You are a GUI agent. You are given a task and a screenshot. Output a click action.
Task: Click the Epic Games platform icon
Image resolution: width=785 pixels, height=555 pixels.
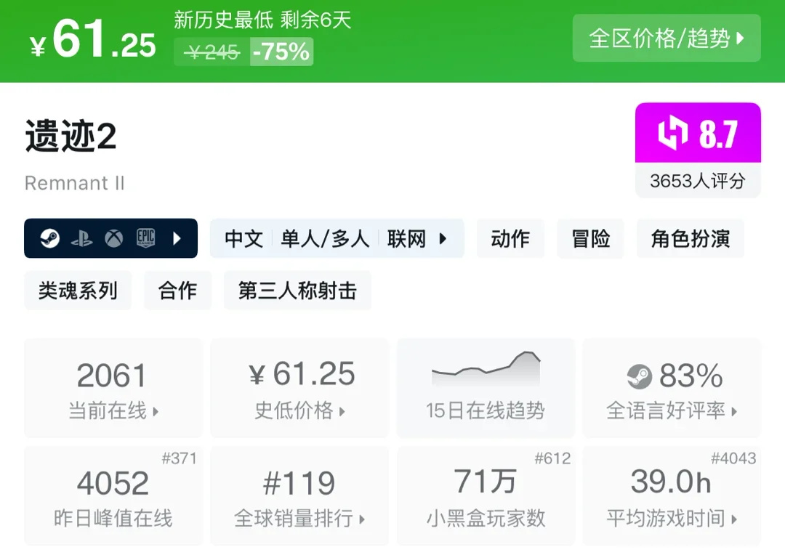tap(146, 238)
